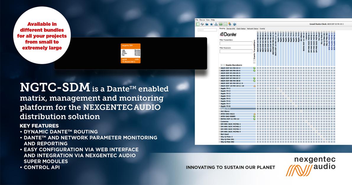Expand the Apple-TV-1 receiver row
This screenshot has width=352, height=185.
point(219,89)
